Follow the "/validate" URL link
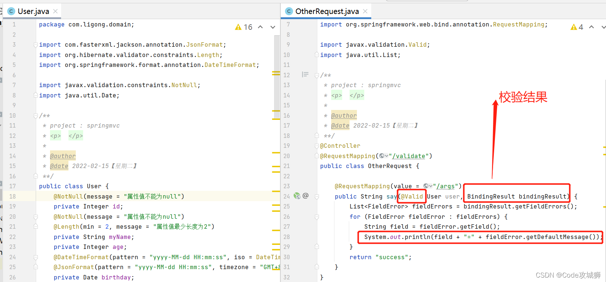 tap(408, 156)
